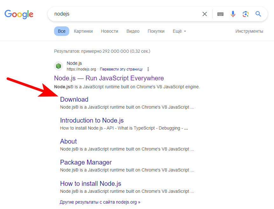Clear the search query using the X icon
The height and width of the screenshot is (209, 274).
(x=205, y=14)
